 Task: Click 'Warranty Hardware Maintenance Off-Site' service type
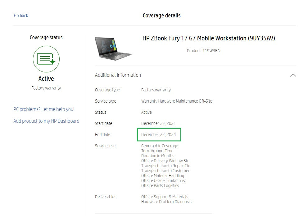(177, 101)
